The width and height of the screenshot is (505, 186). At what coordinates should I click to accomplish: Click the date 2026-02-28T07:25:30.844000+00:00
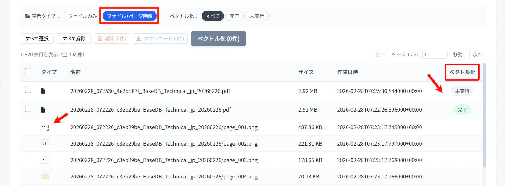coord(379,91)
